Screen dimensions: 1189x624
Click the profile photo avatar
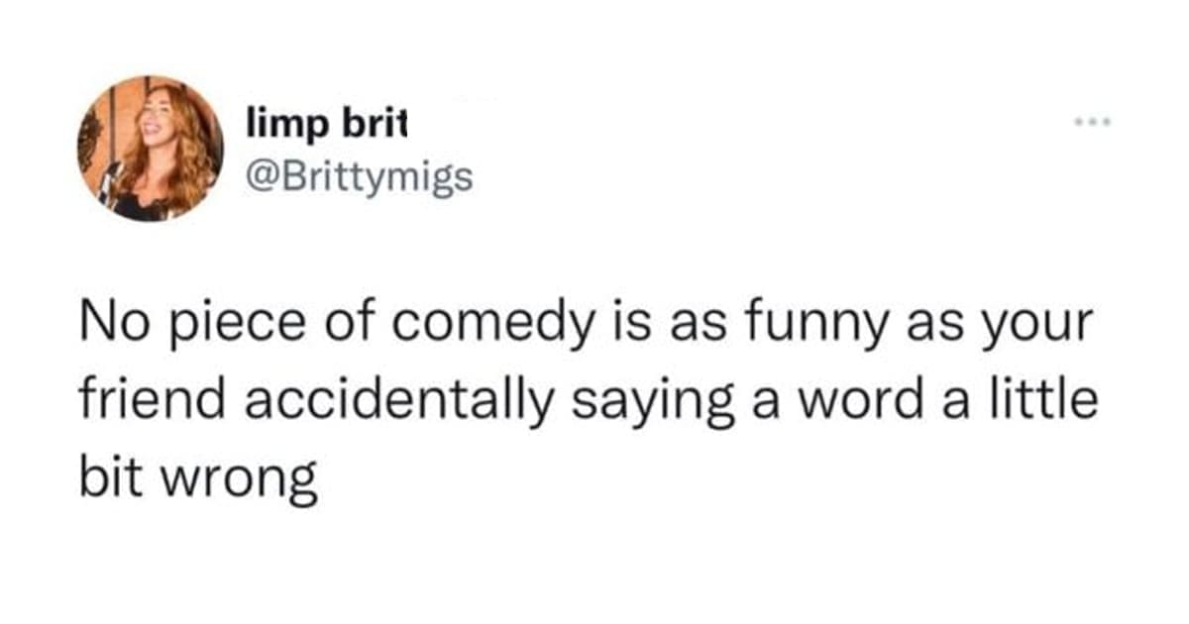pos(151,148)
